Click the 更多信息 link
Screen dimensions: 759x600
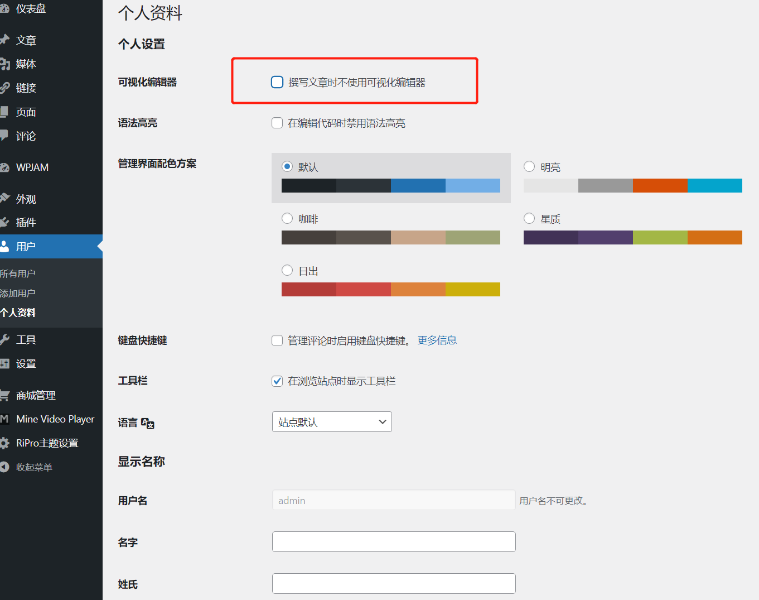click(437, 340)
